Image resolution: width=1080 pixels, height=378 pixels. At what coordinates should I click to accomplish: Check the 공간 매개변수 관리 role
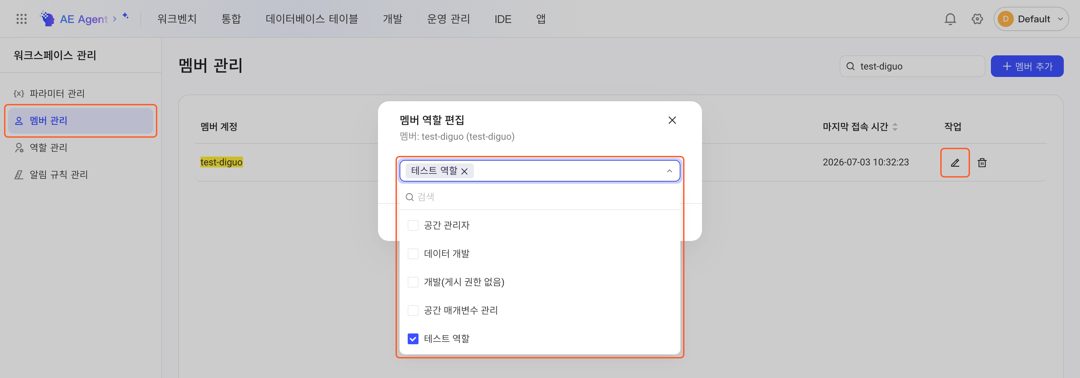click(x=413, y=310)
